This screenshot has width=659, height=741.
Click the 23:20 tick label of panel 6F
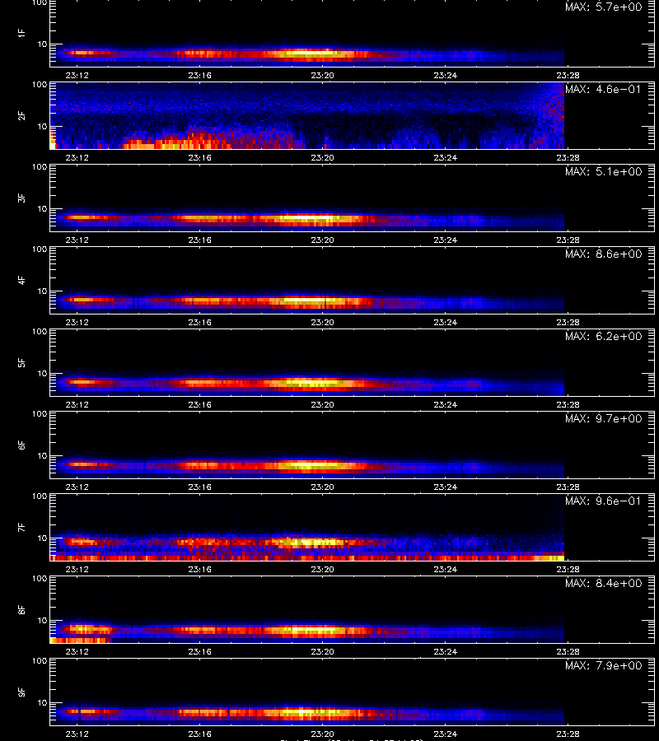click(x=322, y=487)
